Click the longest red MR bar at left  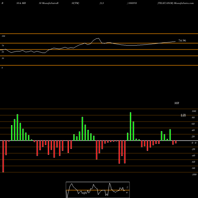click(3, 156)
